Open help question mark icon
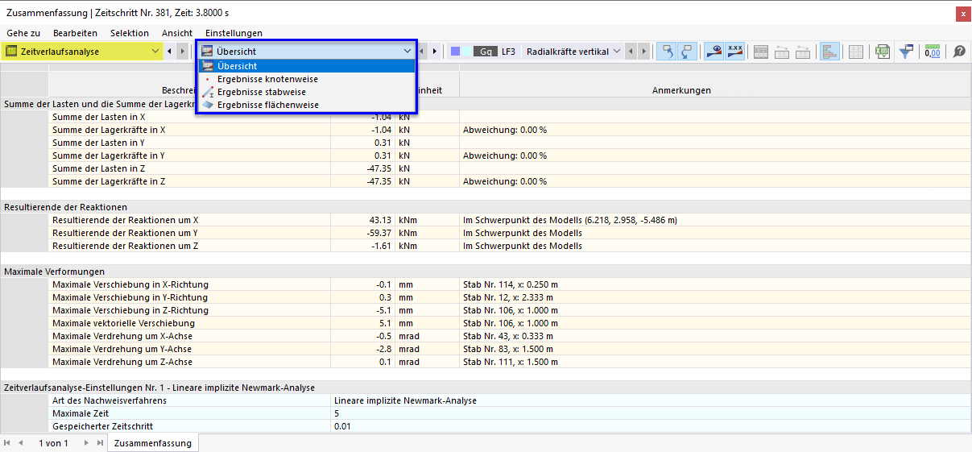Image resolution: width=972 pixels, height=452 pixels. (959, 52)
